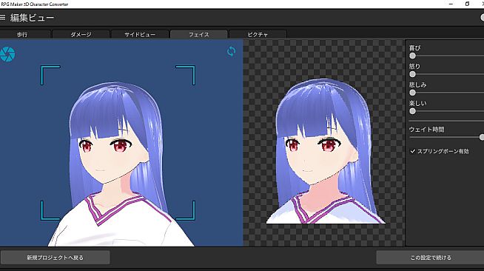Restore down the converter window
Screen dimensions: 484x271
pos(467,4)
